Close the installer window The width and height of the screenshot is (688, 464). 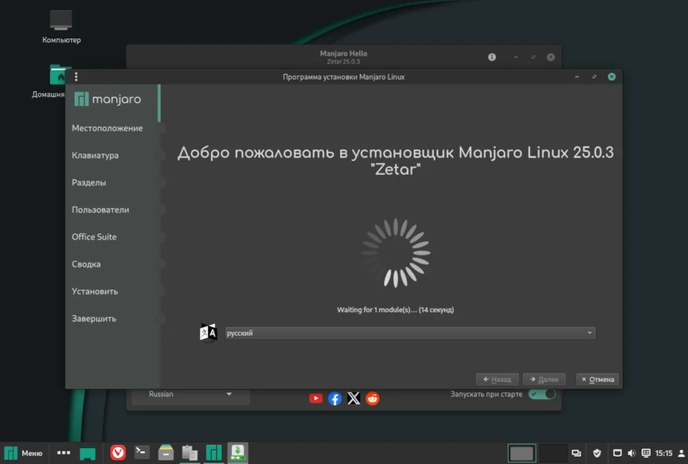611,77
